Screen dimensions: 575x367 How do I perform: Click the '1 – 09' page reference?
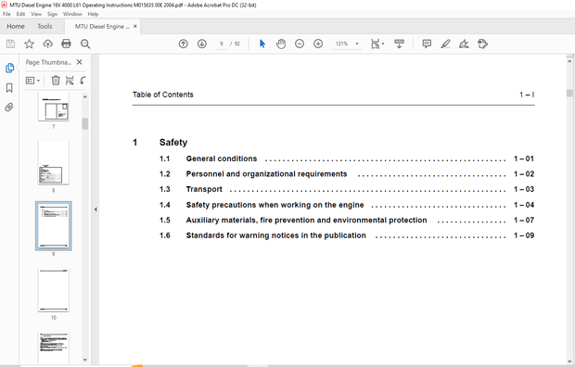pos(524,235)
